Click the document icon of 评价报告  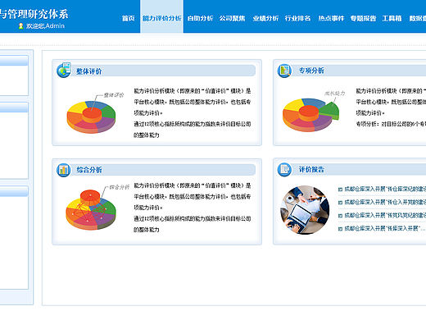(284, 170)
